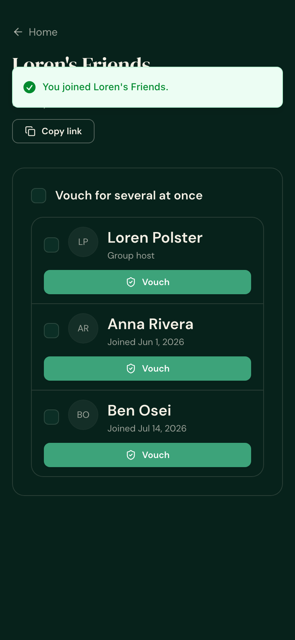Screen dimensions: 295x640
Task: Check the box beside Ben Osei
Action: [x=51, y=417]
